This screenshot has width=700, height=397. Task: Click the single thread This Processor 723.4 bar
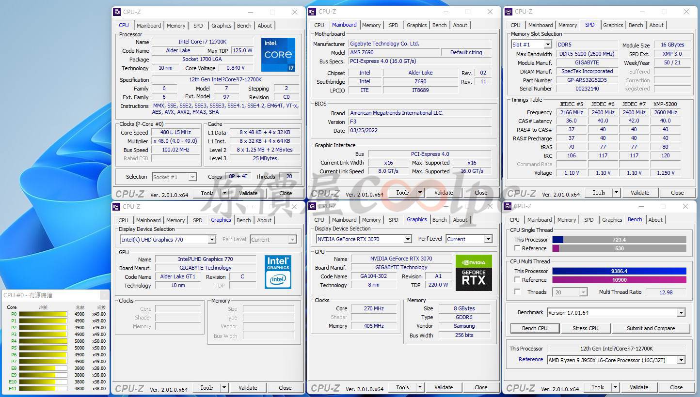pyautogui.click(x=619, y=240)
